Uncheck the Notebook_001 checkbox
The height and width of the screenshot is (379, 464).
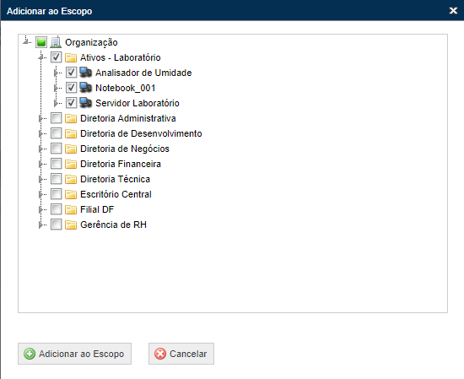click(71, 87)
